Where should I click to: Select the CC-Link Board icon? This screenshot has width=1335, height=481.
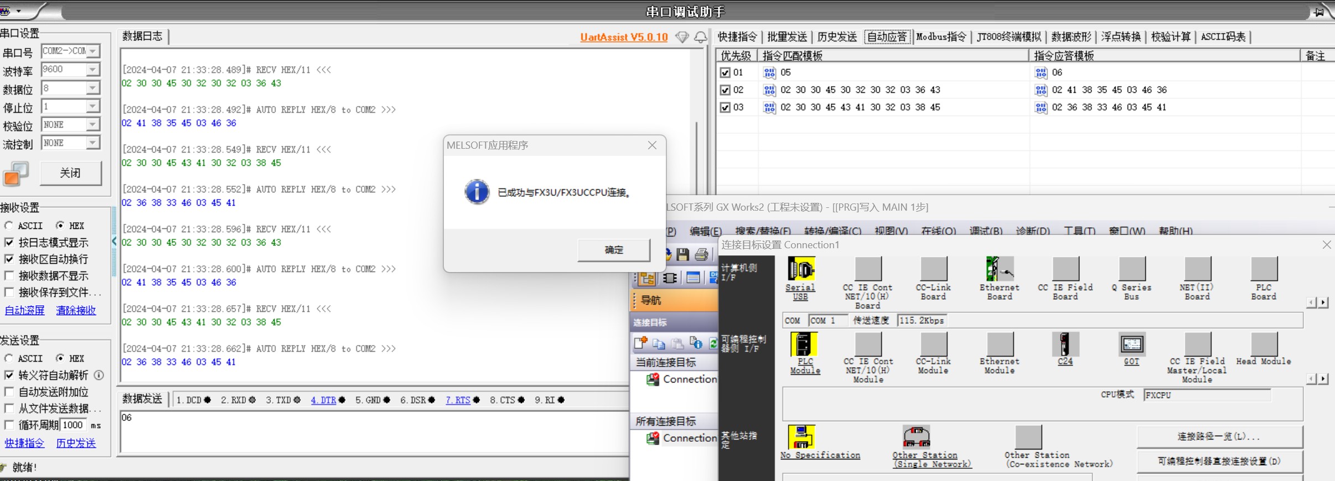[934, 269]
